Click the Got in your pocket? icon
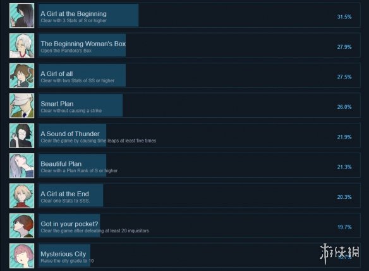This screenshot has width=369, height=271. 21,225
